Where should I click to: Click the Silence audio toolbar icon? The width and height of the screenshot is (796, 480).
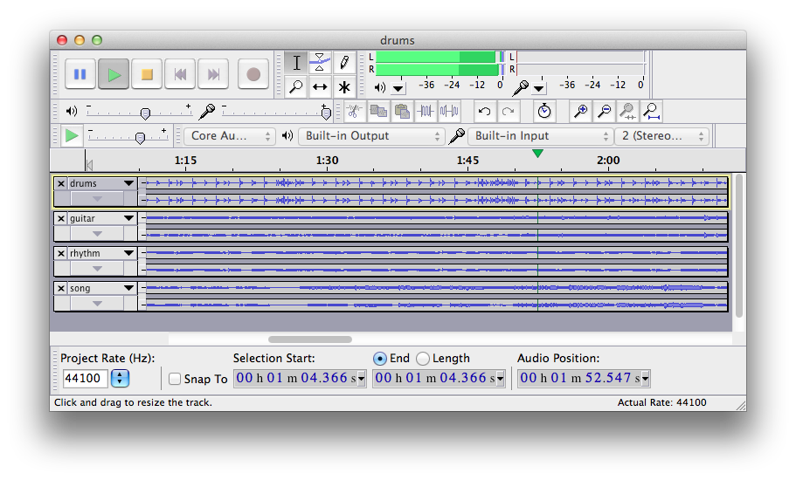[x=449, y=111]
